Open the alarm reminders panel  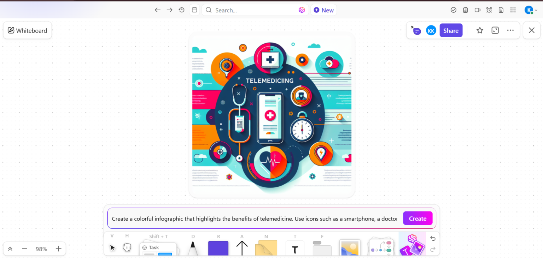pyautogui.click(x=489, y=10)
